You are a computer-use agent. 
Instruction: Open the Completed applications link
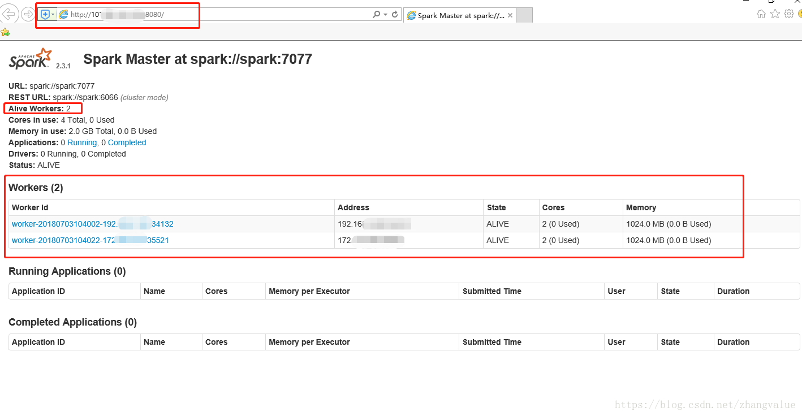pyautogui.click(x=127, y=142)
